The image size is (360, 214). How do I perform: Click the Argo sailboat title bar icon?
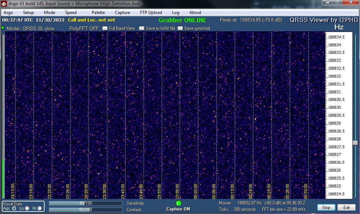point(4,4)
